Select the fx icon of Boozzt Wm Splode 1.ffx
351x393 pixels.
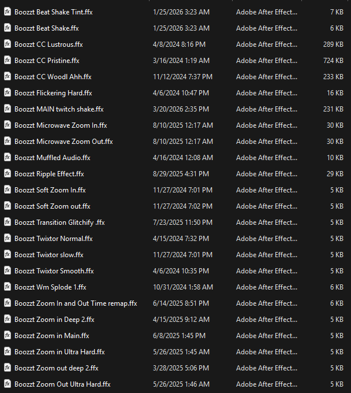(8, 287)
